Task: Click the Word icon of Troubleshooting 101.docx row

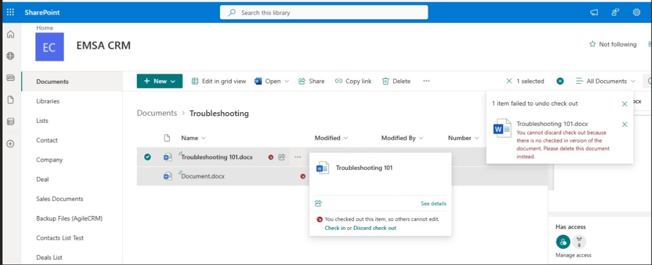Action: click(168, 157)
